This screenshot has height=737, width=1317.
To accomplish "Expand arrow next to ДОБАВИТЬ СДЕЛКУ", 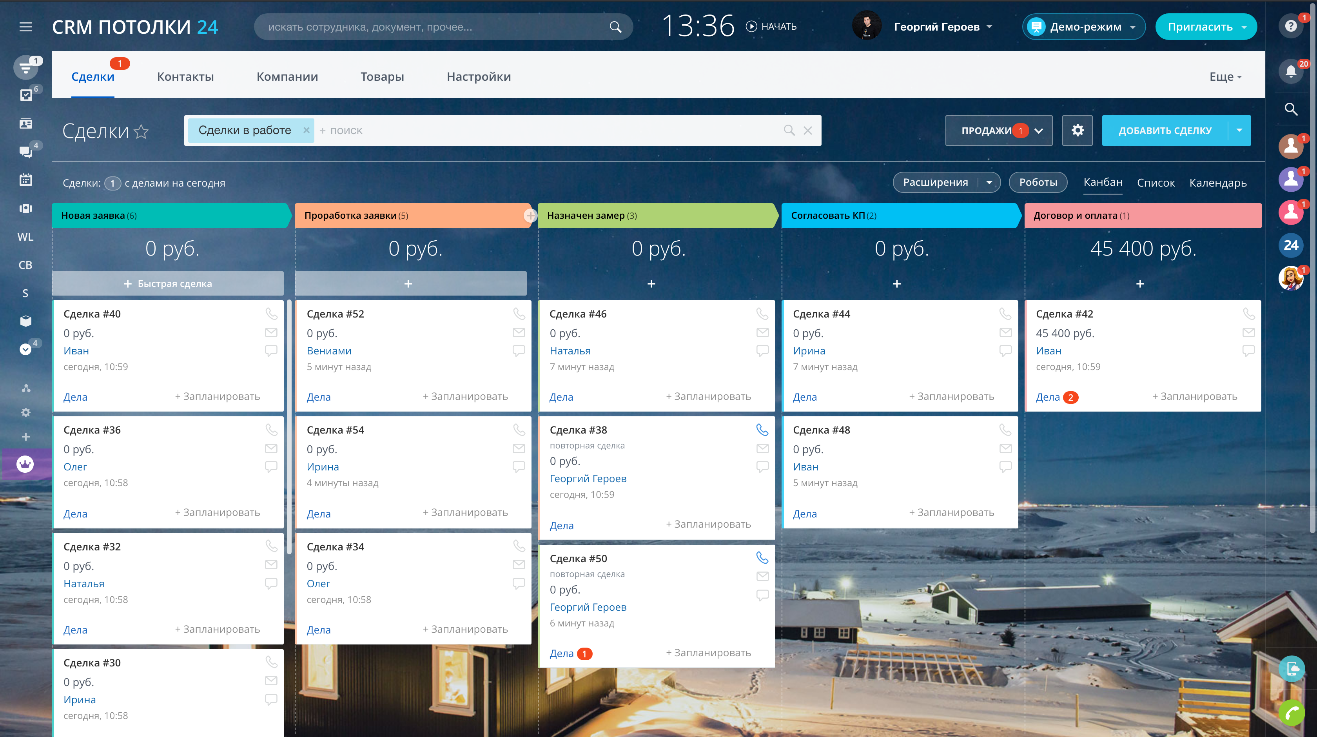I will pos(1239,131).
